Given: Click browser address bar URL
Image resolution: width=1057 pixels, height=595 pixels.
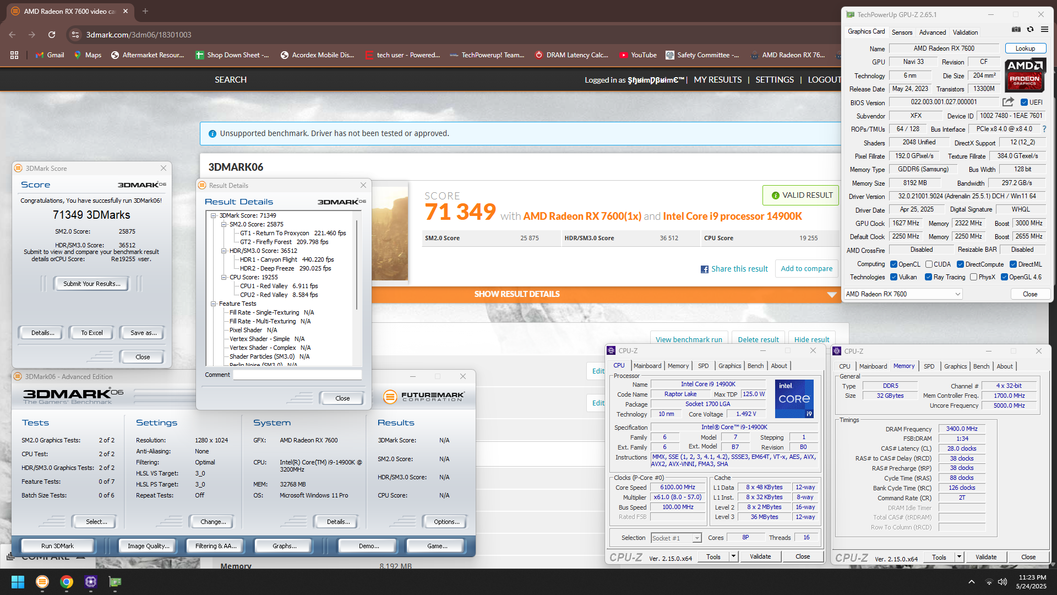Looking at the screenshot, I should click(139, 35).
